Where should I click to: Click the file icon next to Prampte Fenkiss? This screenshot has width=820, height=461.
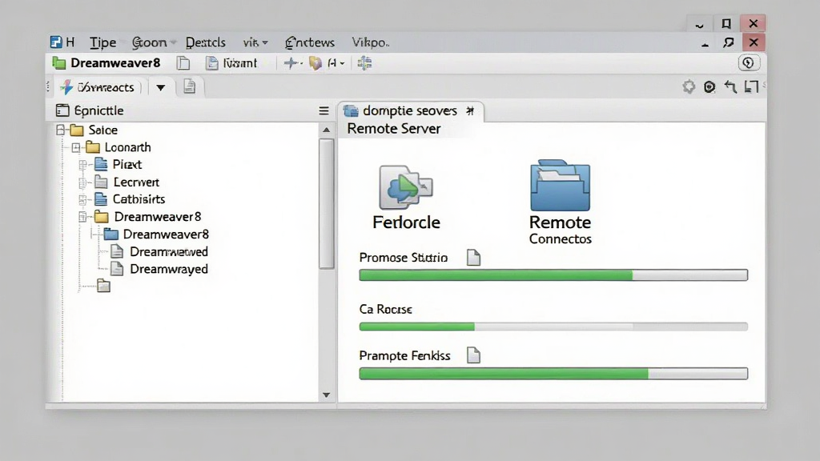[x=473, y=355]
